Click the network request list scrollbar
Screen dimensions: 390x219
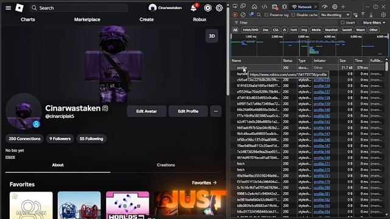click(x=386, y=66)
